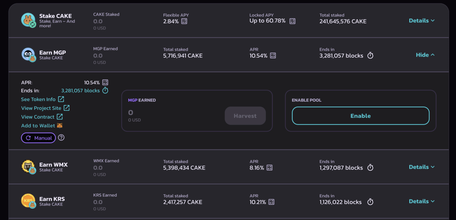Click the Earn MGP pool token icon

click(28, 55)
